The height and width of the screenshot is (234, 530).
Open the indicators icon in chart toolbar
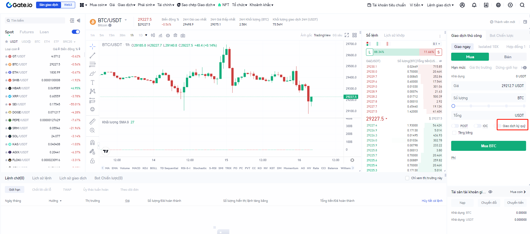click(160, 35)
